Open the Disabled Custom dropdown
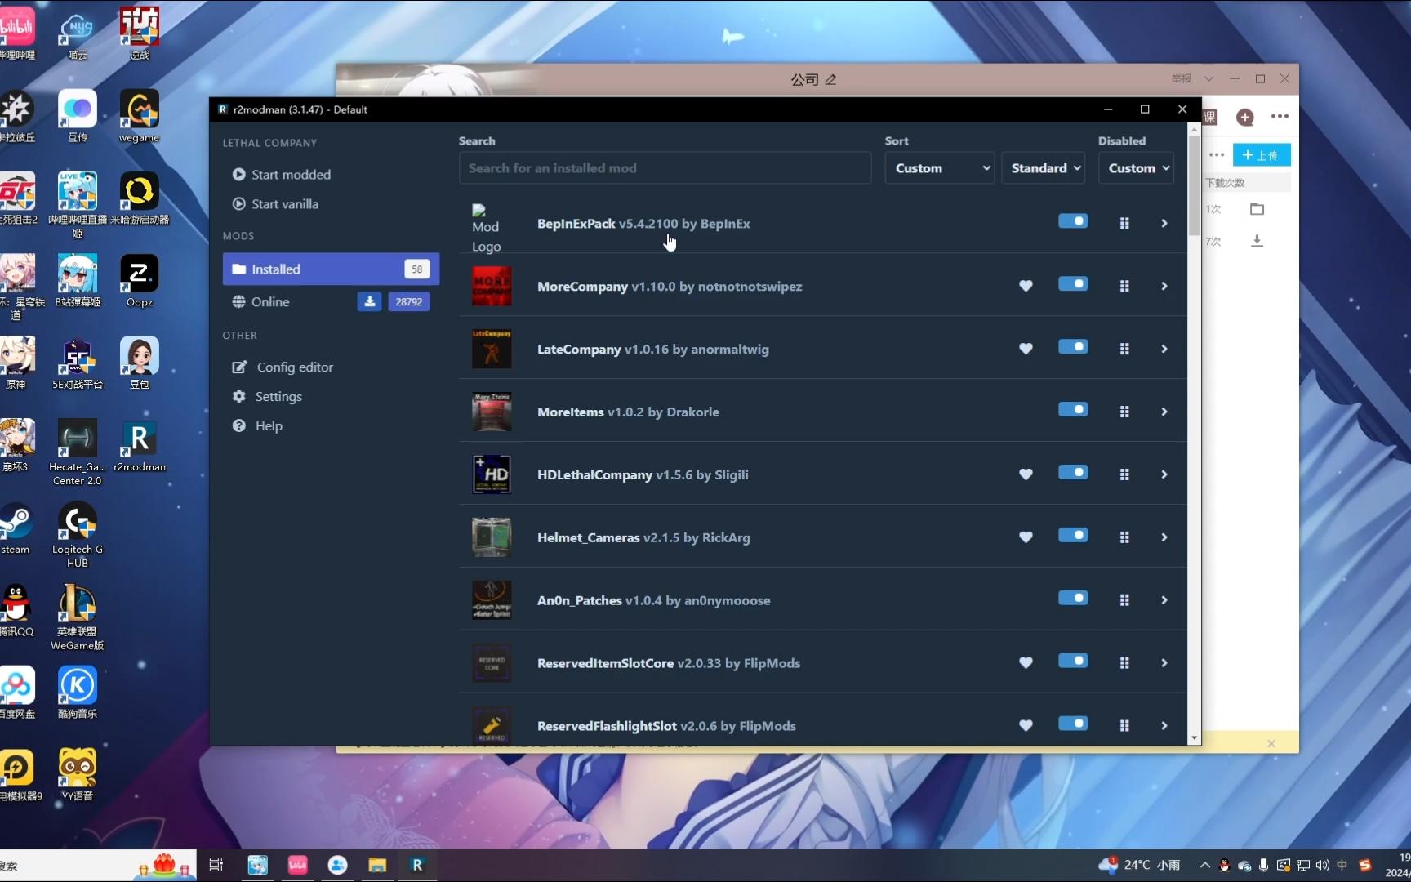The image size is (1411, 882). pos(1136,168)
